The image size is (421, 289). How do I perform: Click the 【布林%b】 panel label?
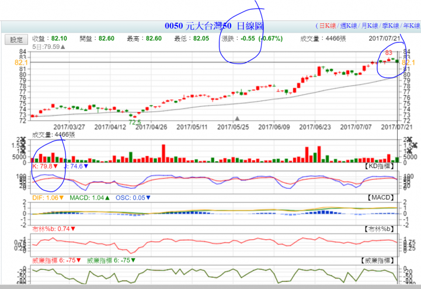380,229
